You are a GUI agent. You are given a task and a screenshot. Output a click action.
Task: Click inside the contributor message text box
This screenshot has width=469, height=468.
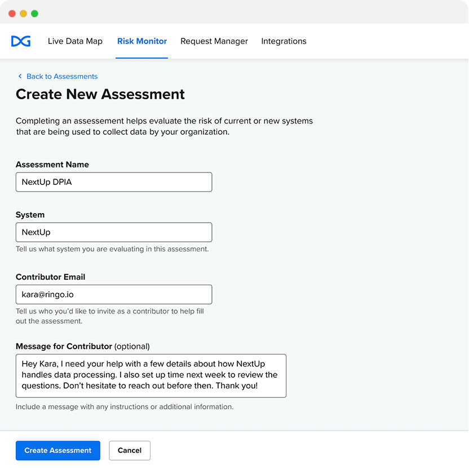tap(151, 376)
